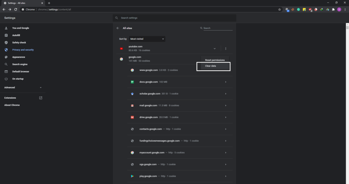Click the address bar URL
Viewport: 349px width, 184px height.
tap(54, 10)
